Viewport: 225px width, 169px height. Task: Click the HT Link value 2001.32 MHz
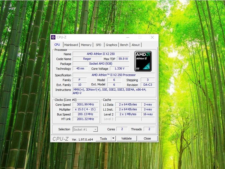click(85, 119)
